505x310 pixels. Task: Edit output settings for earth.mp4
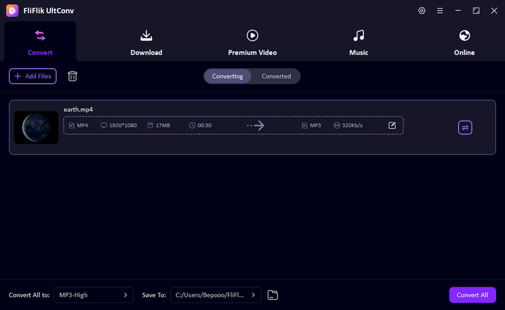click(392, 125)
